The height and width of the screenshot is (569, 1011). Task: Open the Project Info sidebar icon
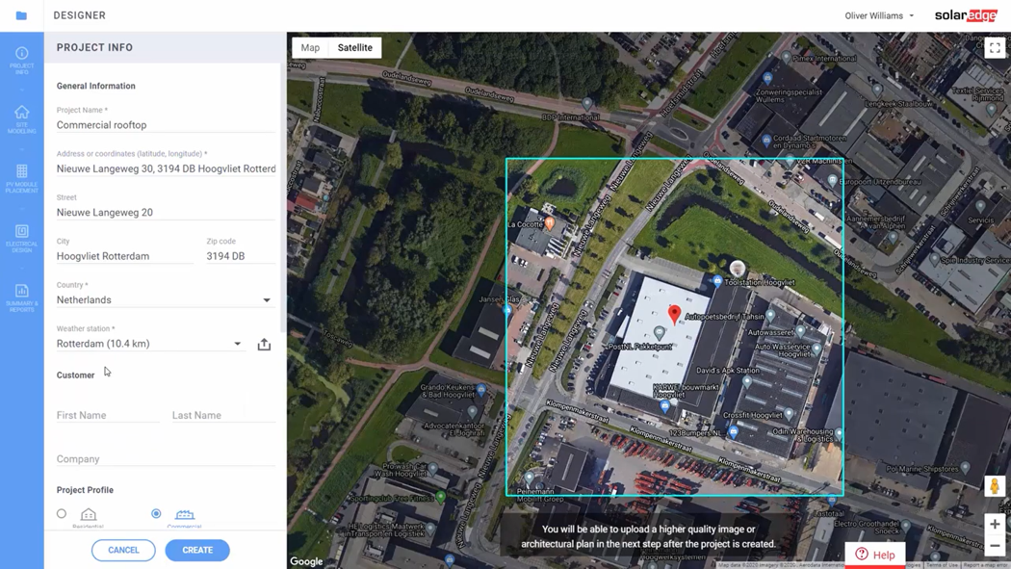click(21, 58)
